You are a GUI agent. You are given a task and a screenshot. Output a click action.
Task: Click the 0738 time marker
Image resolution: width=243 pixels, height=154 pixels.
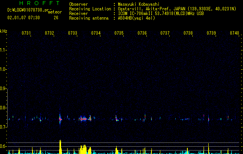[188, 33]
